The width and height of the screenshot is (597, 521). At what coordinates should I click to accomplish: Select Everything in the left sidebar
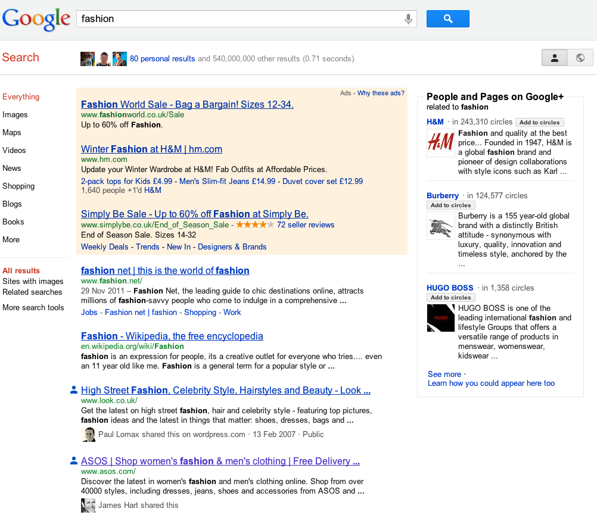click(x=21, y=96)
